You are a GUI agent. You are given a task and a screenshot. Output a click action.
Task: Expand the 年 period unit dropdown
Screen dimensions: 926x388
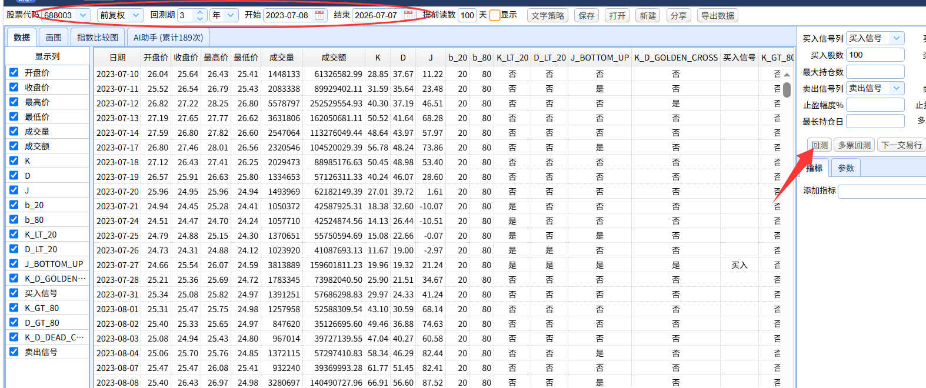click(x=231, y=15)
